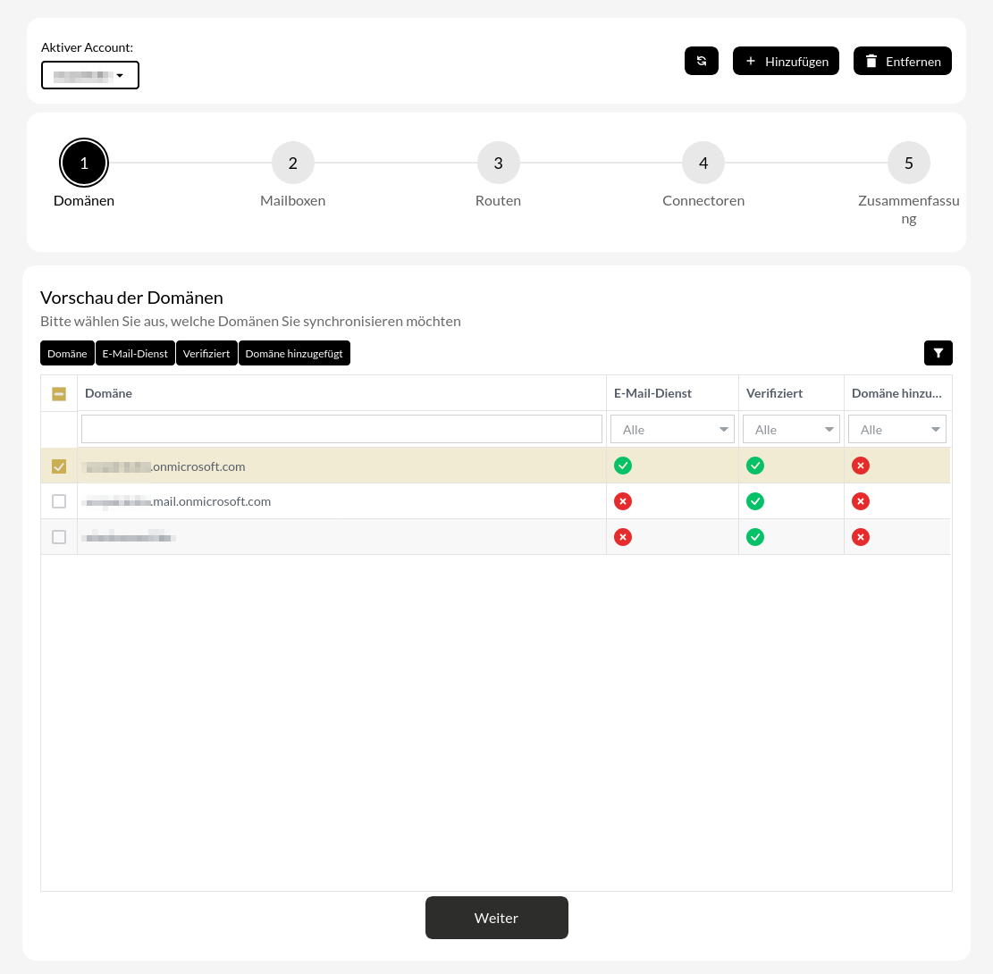Click green Verifiziert check in .onmicrosoft.com row
The width and height of the screenshot is (993, 974).
coord(755,466)
